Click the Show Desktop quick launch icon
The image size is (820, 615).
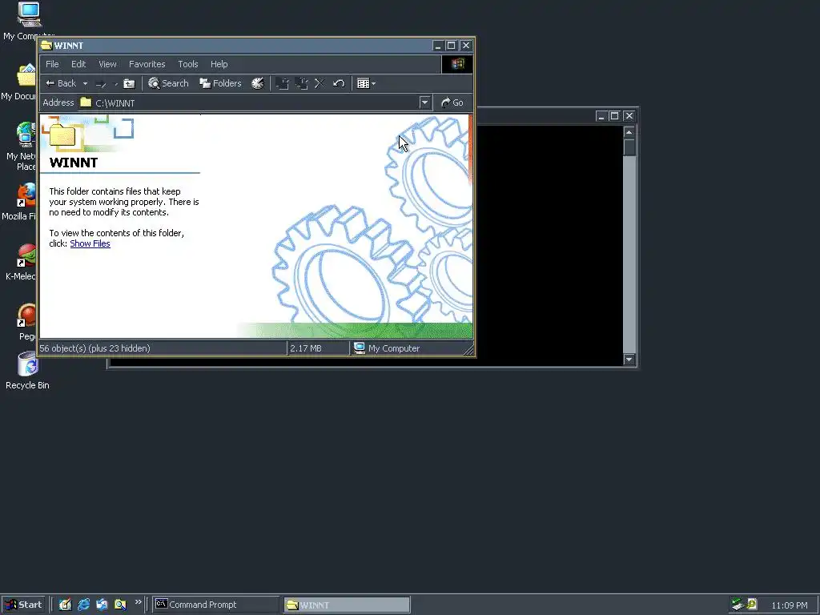click(x=65, y=605)
